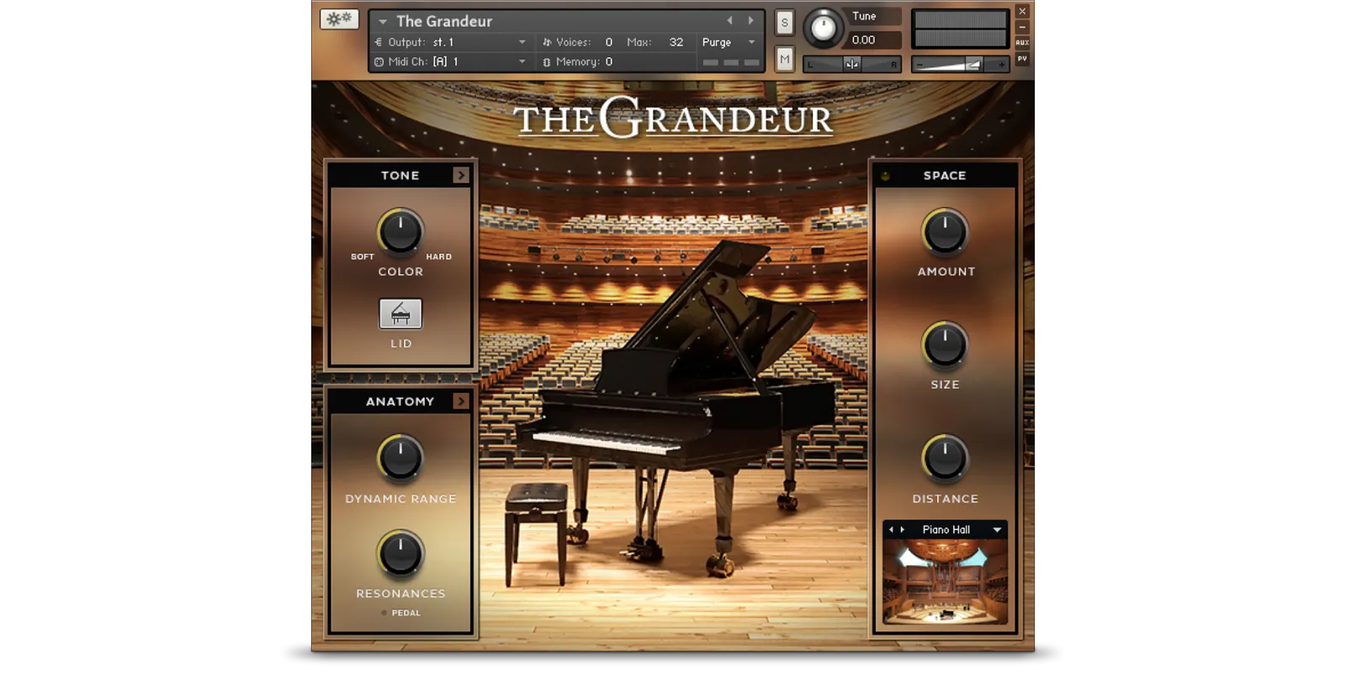Click the Memory icon
This screenshot has width=1346, height=695.
547,62
